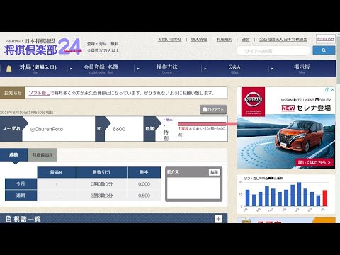The height and width of the screenshot is (255, 340).
Task: Open the 会員登録・名簿 menu
Action: [x=101, y=69]
